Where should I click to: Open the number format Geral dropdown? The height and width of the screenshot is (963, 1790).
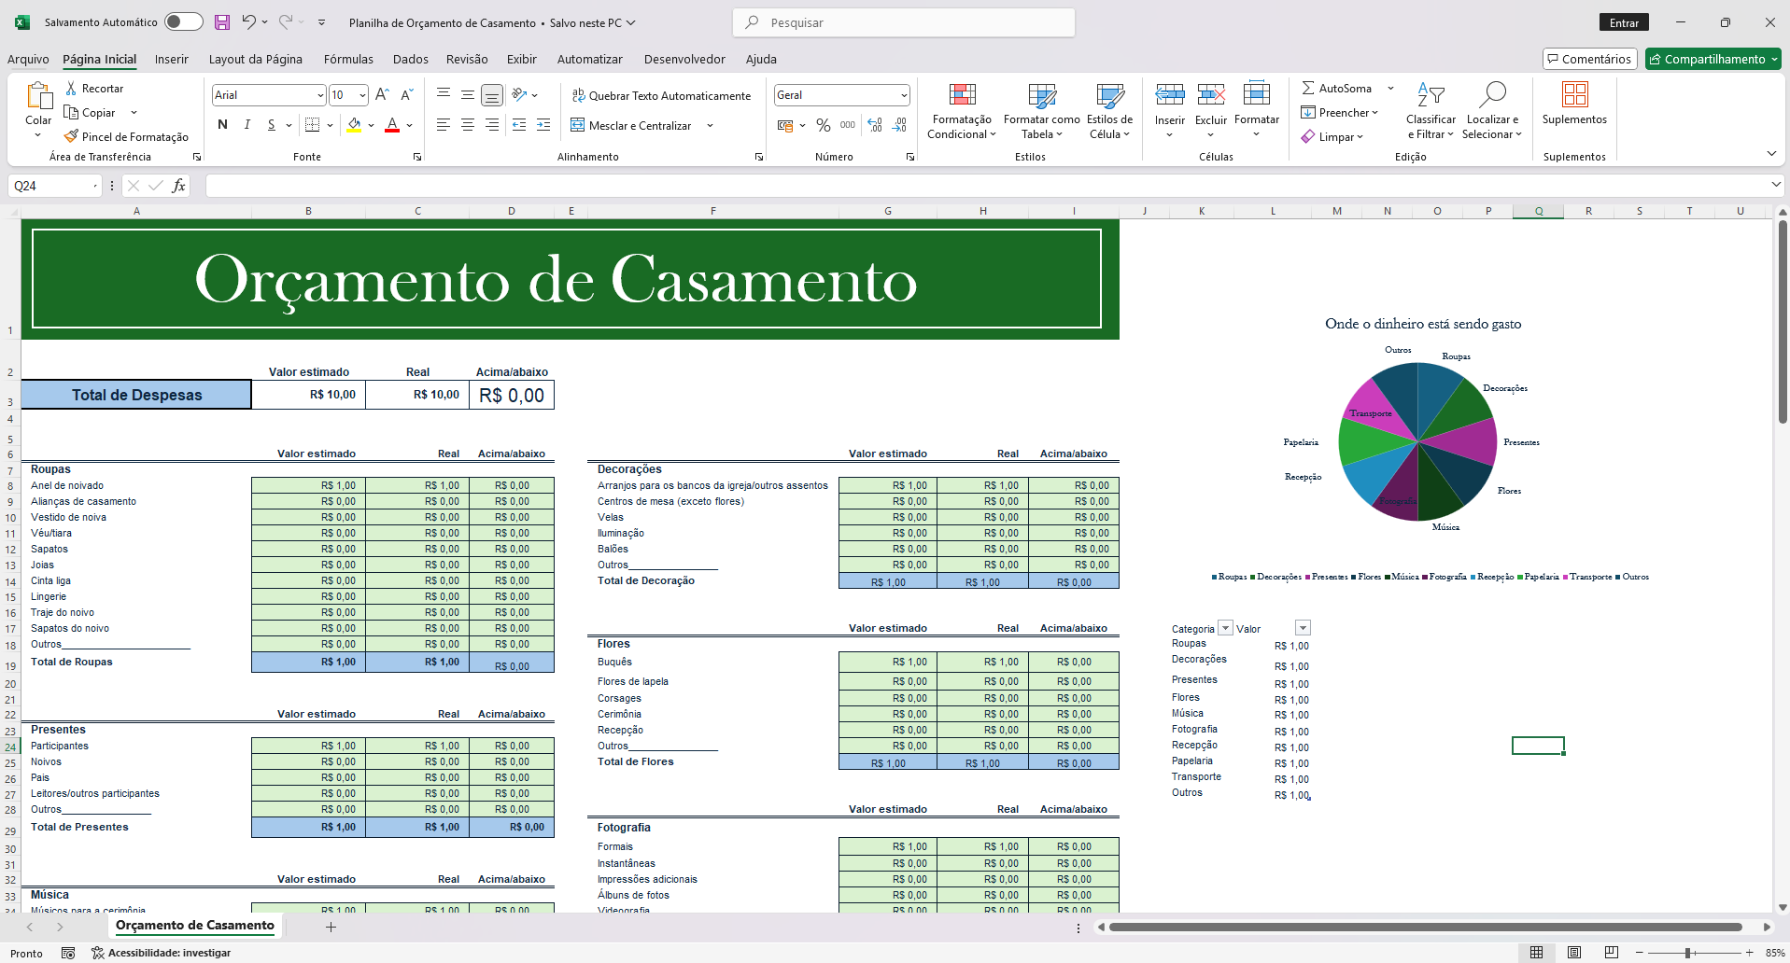904,95
